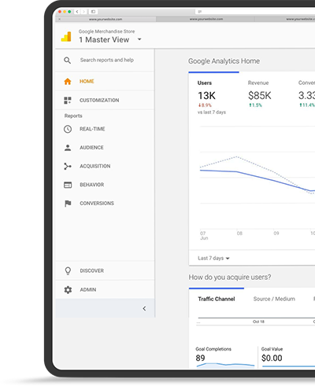This screenshot has width=315, height=386.
Task: Click the $85K revenue value
Action: point(260,96)
